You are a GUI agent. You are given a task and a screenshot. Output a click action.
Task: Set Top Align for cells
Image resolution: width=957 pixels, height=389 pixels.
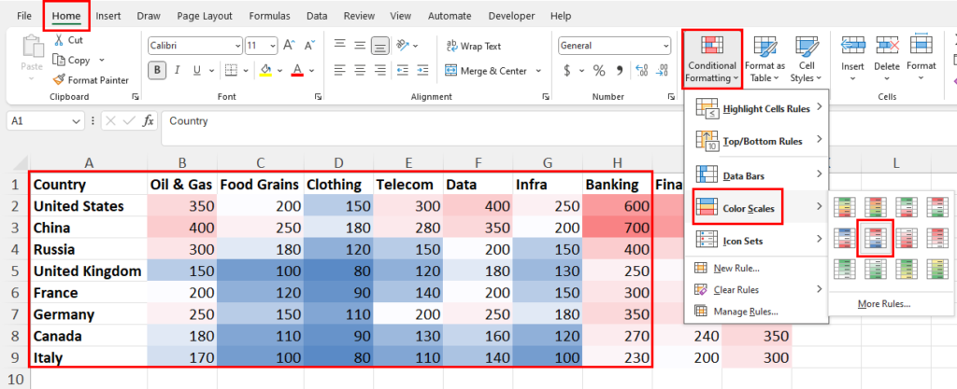(340, 45)
